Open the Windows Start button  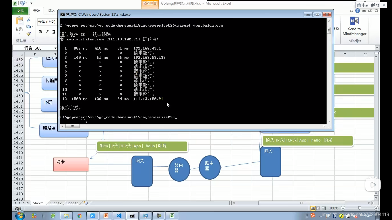coord(20,215)
